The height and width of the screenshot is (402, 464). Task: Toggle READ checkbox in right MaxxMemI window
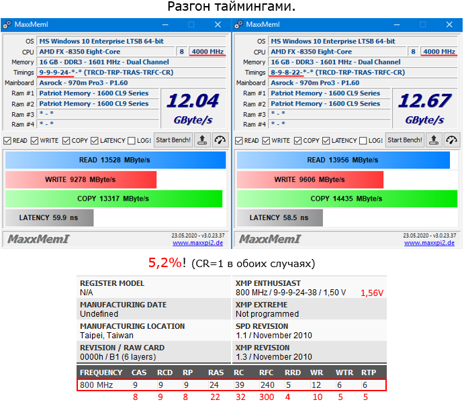click(x=239, y=141)
